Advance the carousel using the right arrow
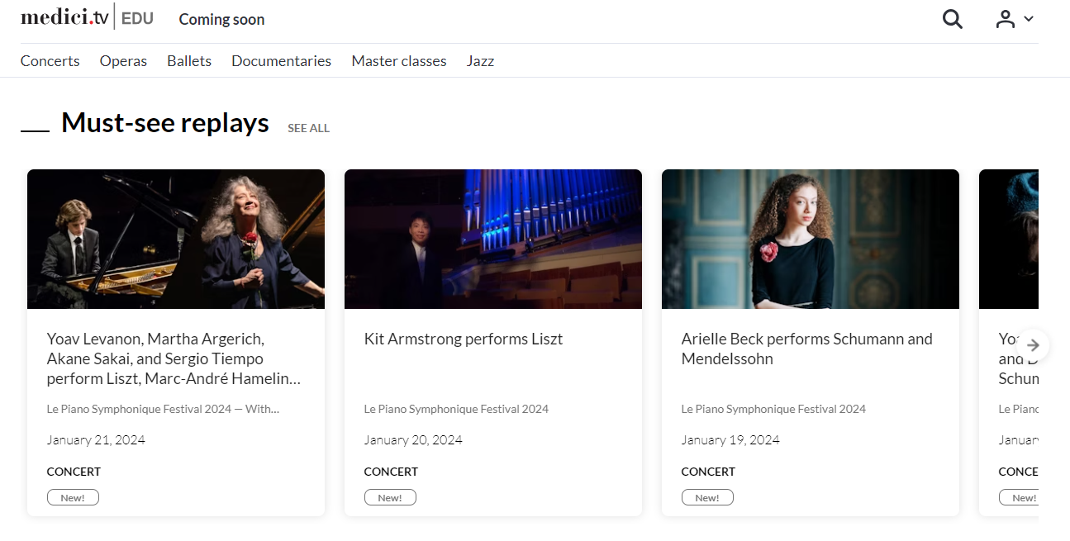 point(1033,344)
